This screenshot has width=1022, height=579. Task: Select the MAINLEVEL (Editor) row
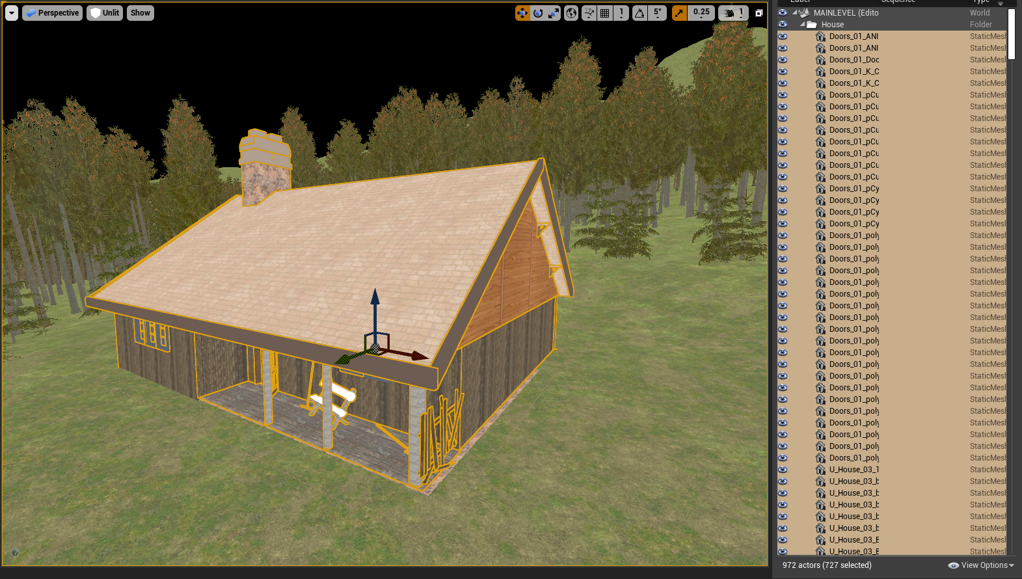[x=892, y=13]
